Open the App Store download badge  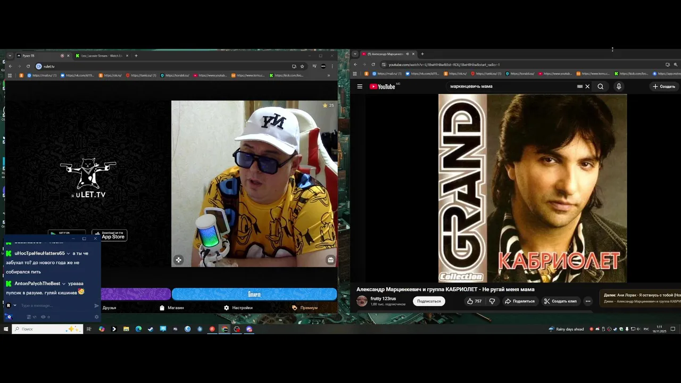point(109,235)
